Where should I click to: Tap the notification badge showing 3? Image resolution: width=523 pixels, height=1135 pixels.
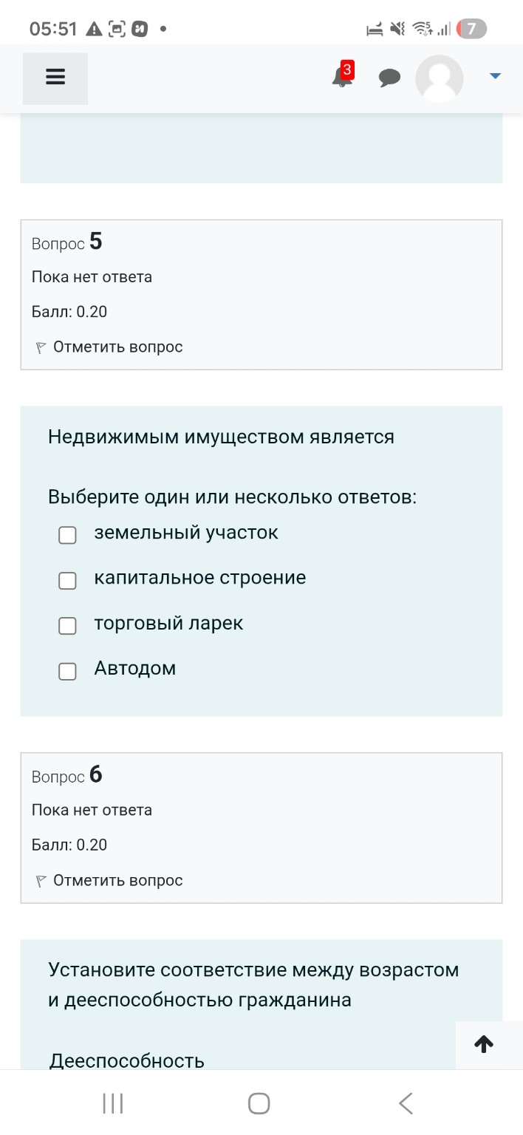pos(346,71)
